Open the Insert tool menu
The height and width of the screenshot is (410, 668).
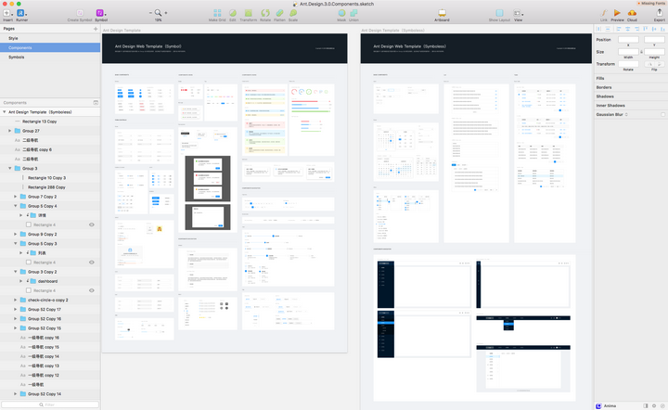pos(7,13)
